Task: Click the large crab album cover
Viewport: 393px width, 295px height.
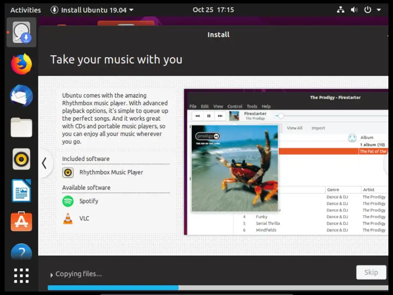Action: pos(235,168)
